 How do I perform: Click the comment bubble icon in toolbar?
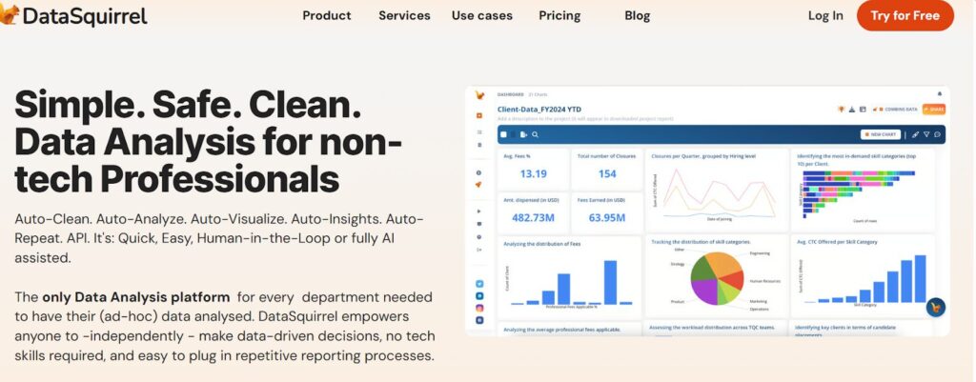pos(938,134)
